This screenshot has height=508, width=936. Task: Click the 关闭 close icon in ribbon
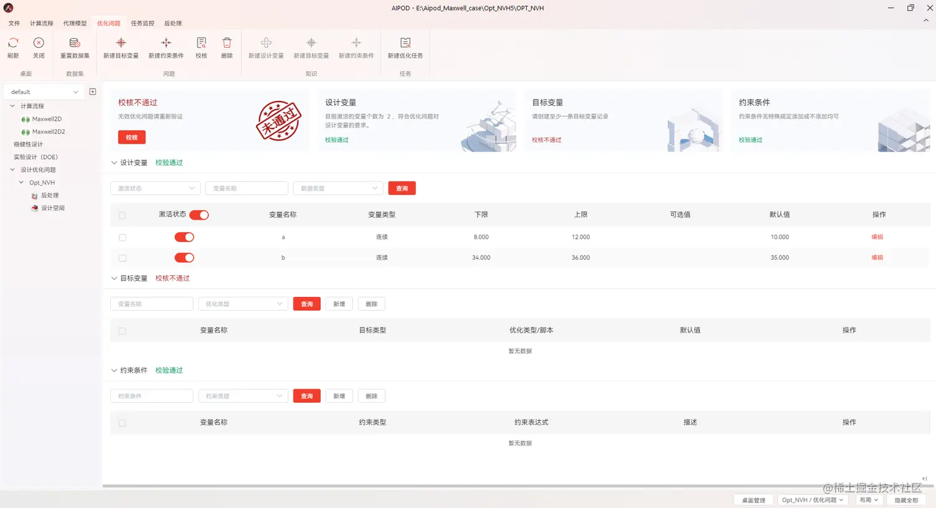pos(38,43)
